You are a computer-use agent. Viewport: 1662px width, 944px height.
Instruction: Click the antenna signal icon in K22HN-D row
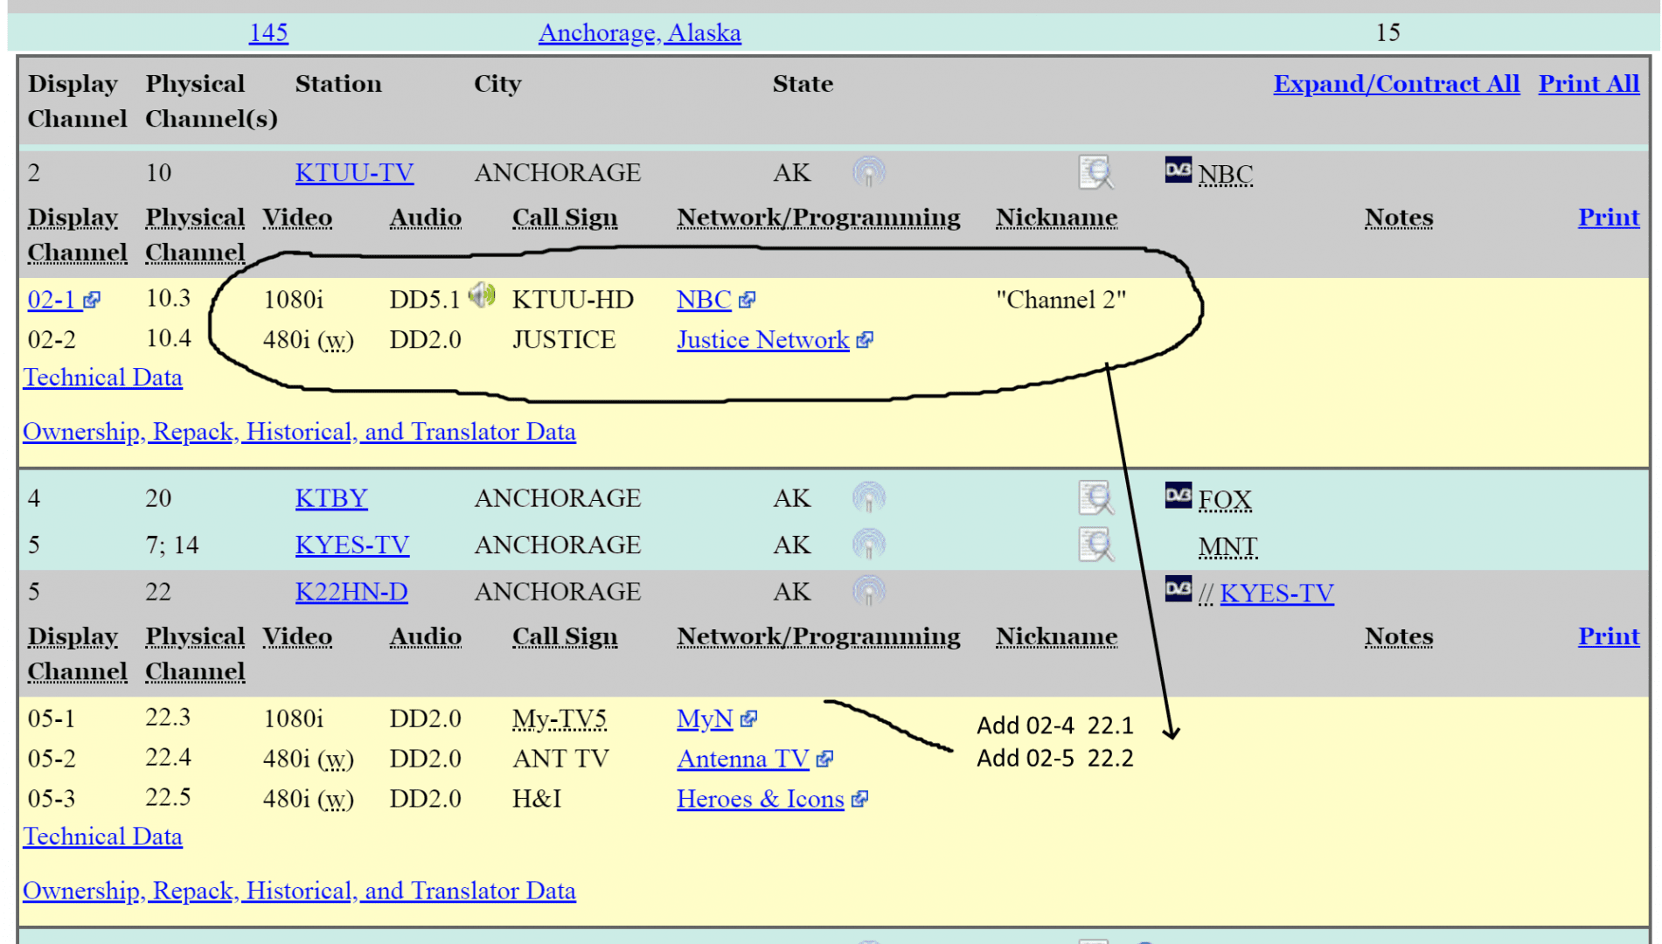pyautogui.click(x=868, y=591)
